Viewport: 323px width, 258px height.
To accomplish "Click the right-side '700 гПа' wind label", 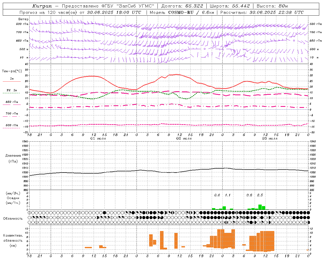I will pos(316,32).
